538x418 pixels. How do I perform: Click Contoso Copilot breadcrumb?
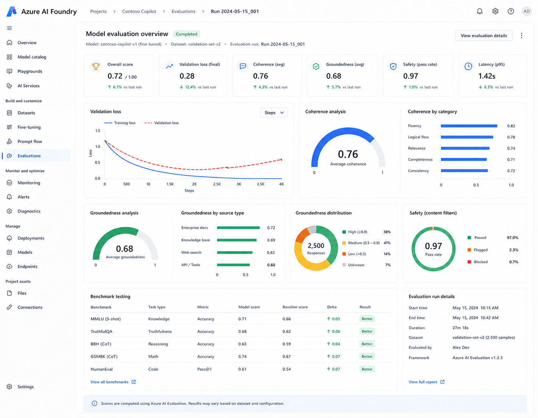pos(139,11)
